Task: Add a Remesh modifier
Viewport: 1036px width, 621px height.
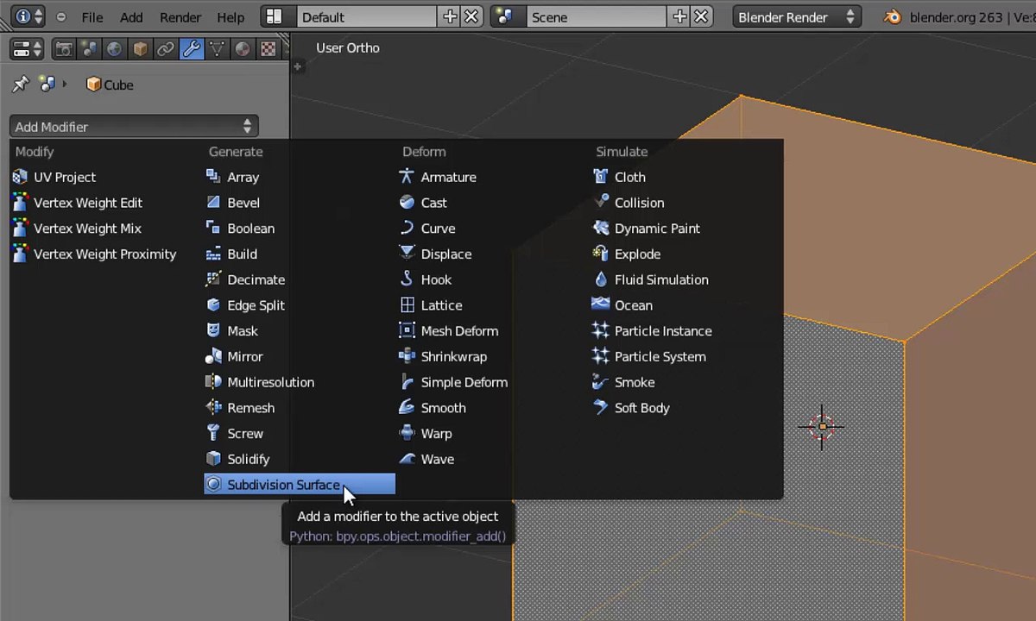Action: point(240,408)
